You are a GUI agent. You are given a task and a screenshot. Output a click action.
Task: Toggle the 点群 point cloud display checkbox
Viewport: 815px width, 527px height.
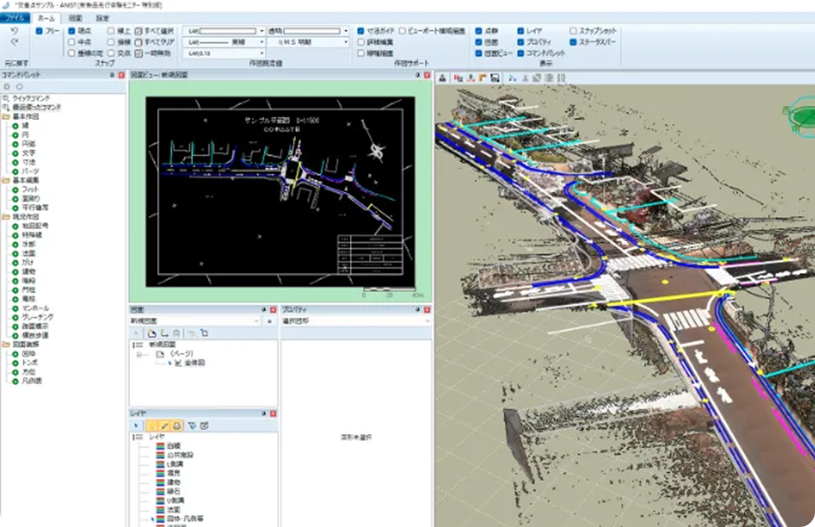pos(479,31)
